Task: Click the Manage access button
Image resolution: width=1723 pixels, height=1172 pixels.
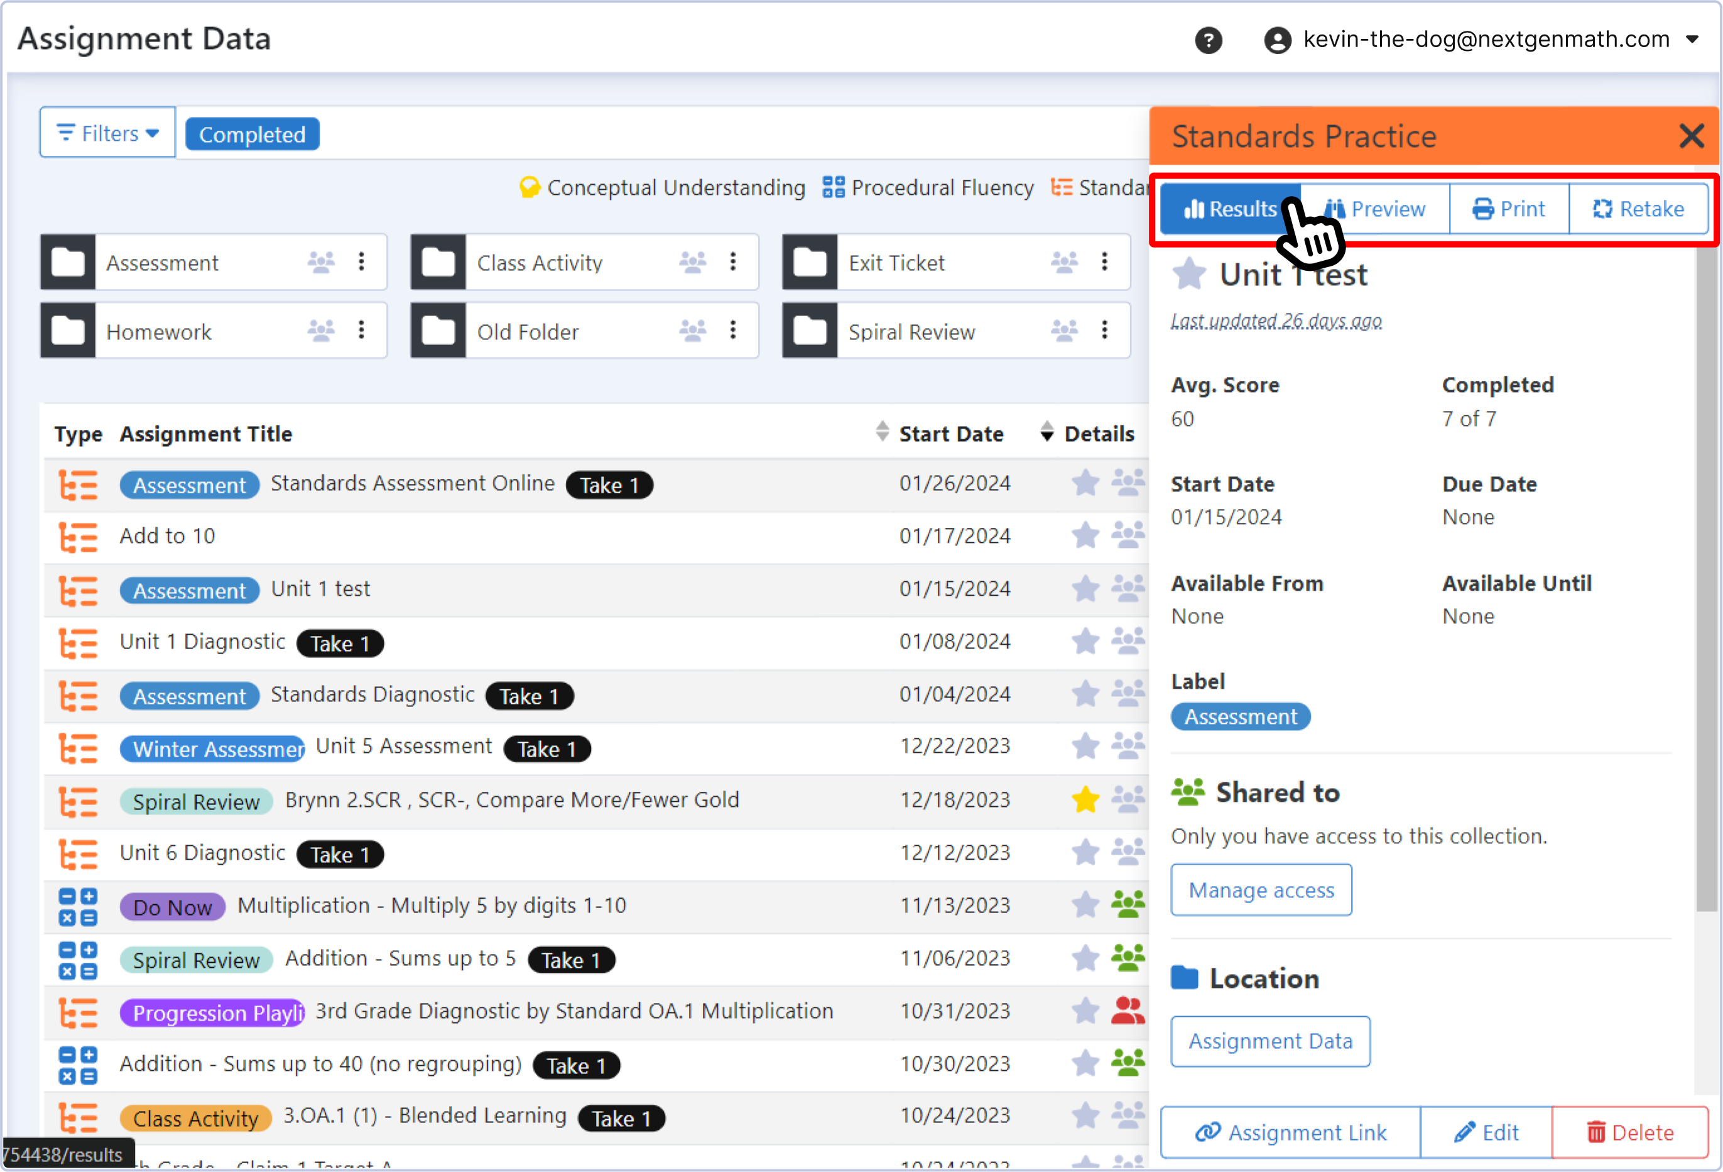Action: click(x=1261, y=889)
